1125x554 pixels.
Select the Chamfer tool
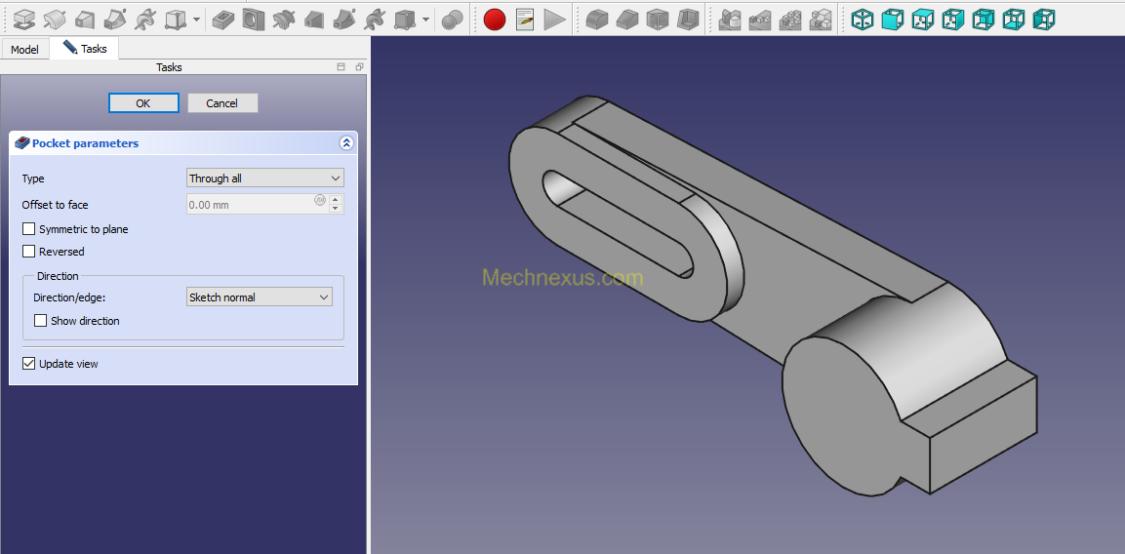click(627, 20)
